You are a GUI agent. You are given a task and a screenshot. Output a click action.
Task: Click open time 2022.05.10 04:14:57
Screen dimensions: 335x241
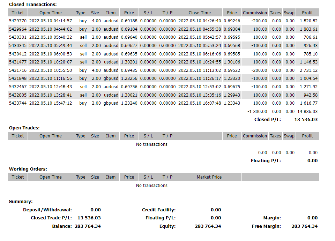pyautogui.click(x=51, y=21)
